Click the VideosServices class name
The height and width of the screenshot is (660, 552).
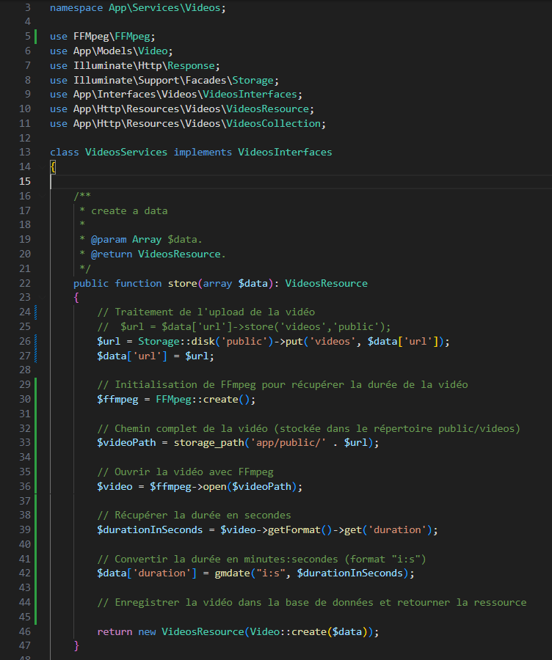[x=126, y=153]
